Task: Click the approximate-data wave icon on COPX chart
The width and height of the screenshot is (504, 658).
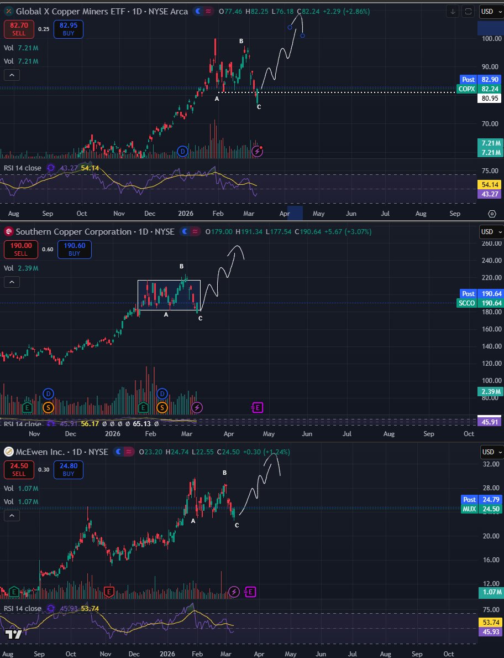Action: click(208, 11)
